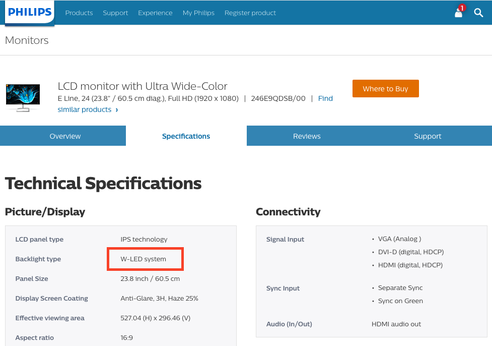Open search with the magnifier icon
The height and width of the screenshot is (346, 492).
coord(478,13)
